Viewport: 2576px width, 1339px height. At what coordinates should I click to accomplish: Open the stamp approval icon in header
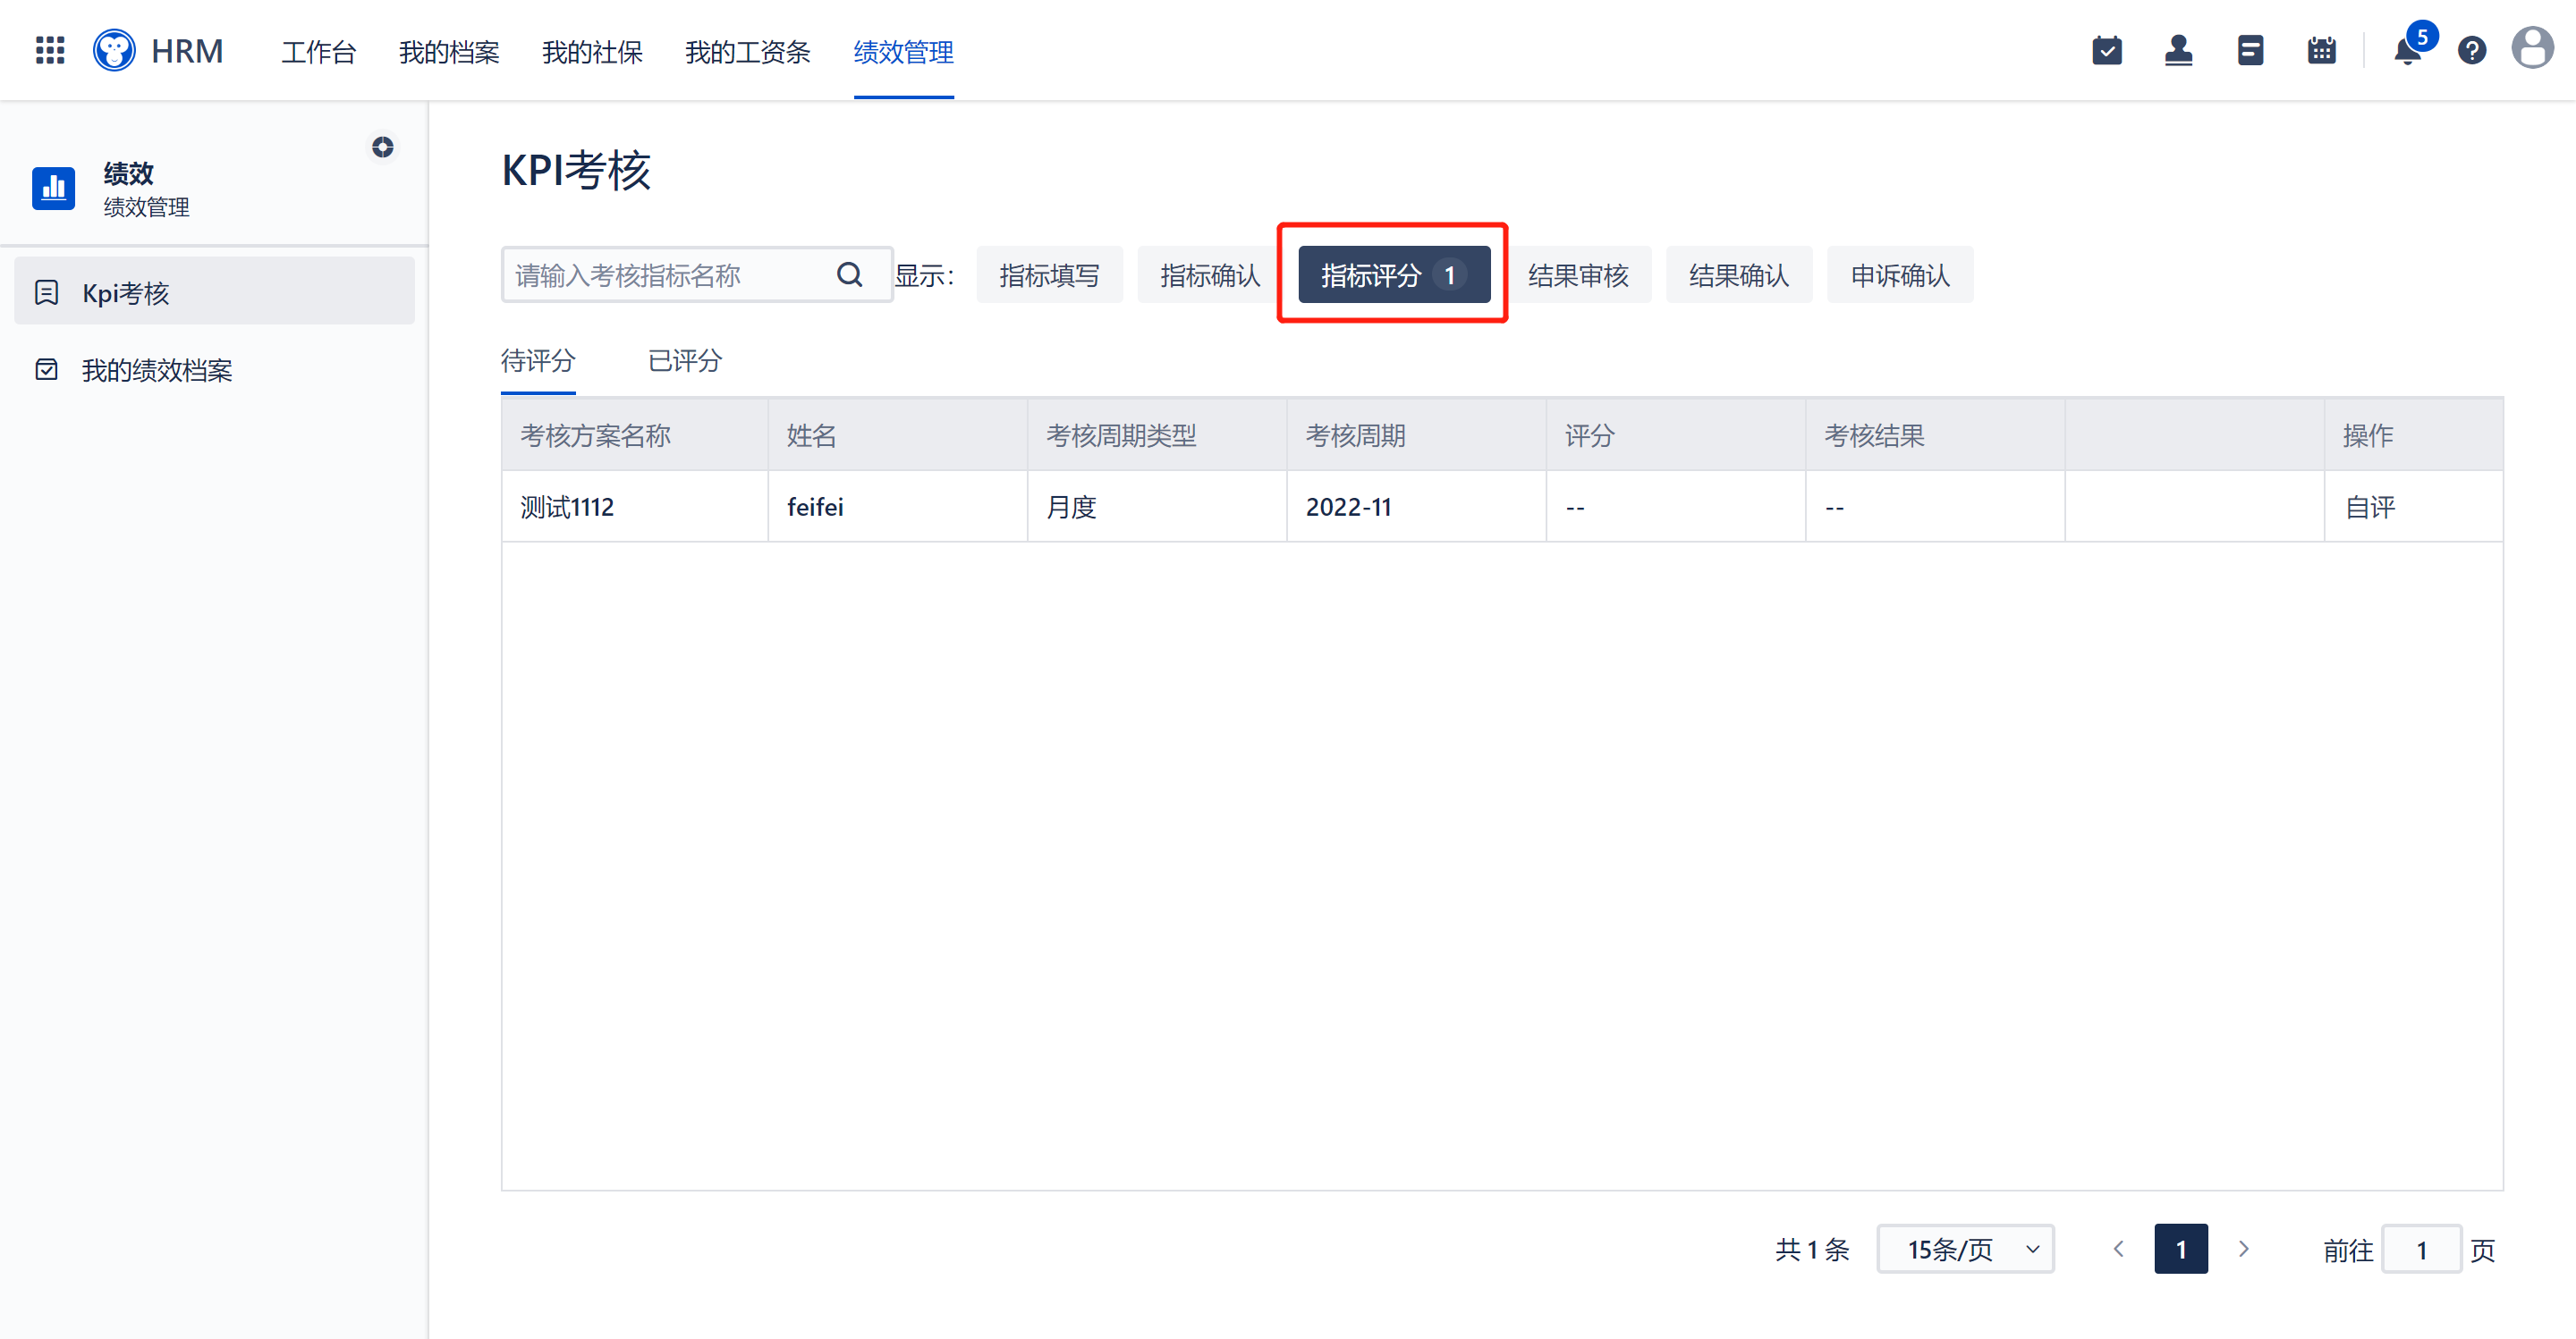coord(2179,50)
